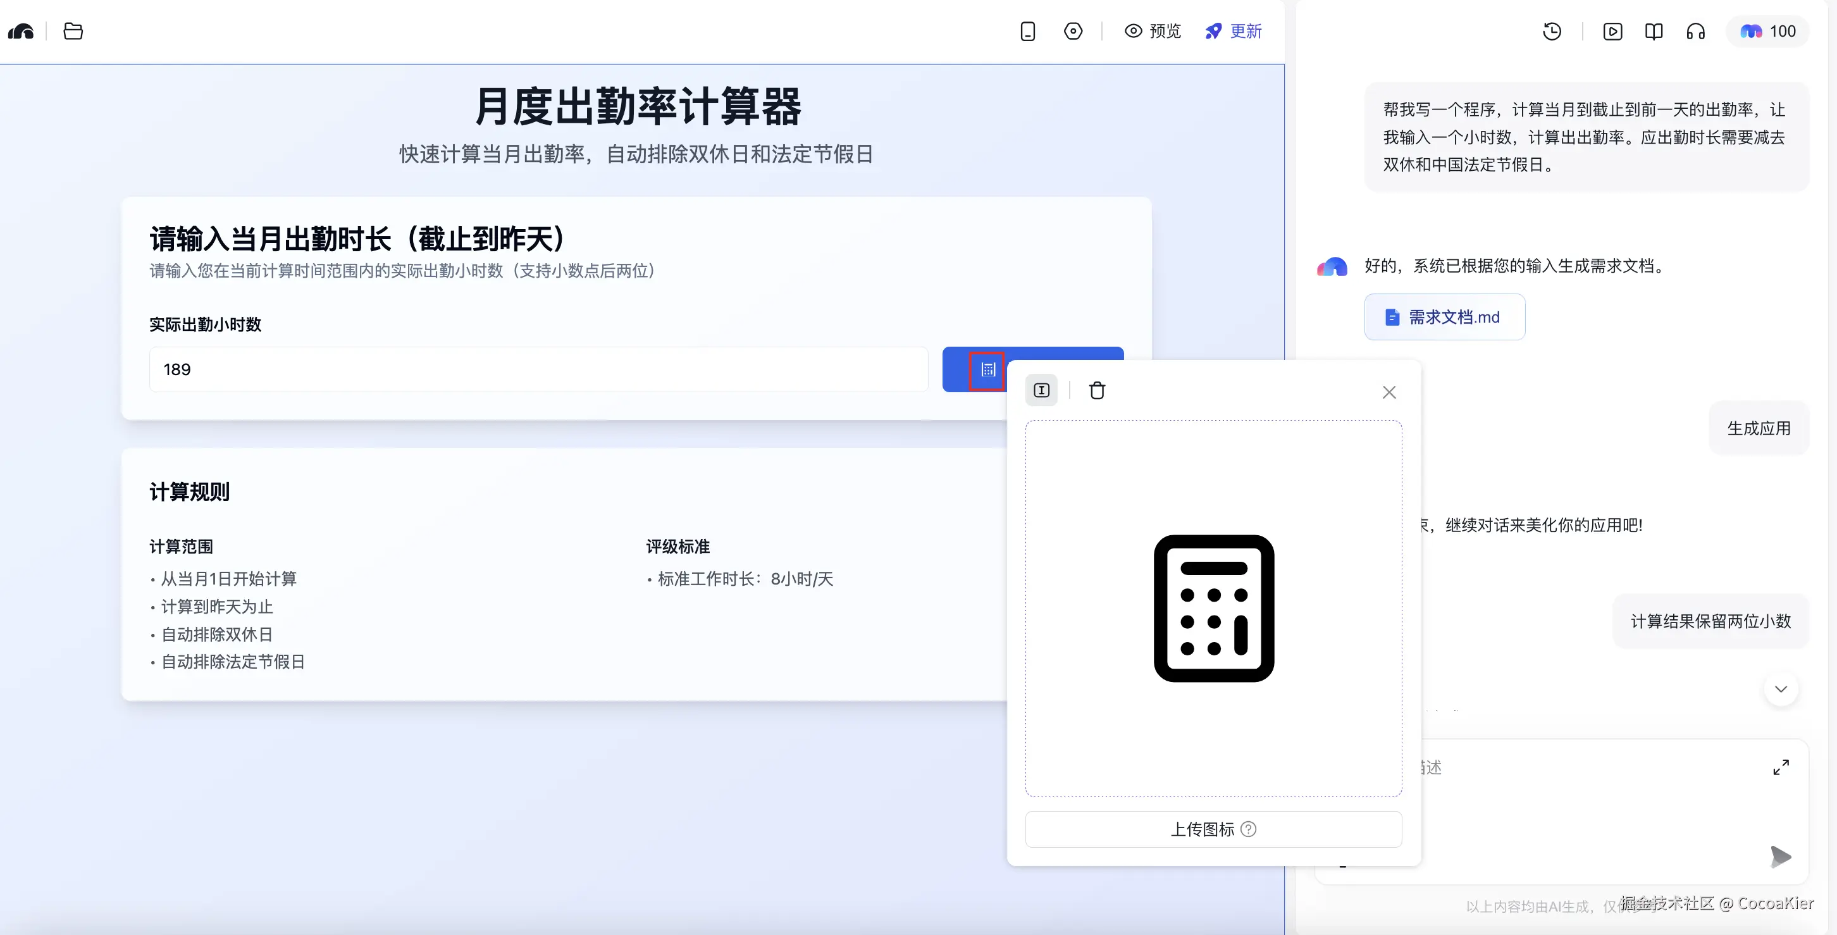Screen dimensions: 1837x935
Task: Delete the current icon using the trash icon
Action: click(1097, 390)
